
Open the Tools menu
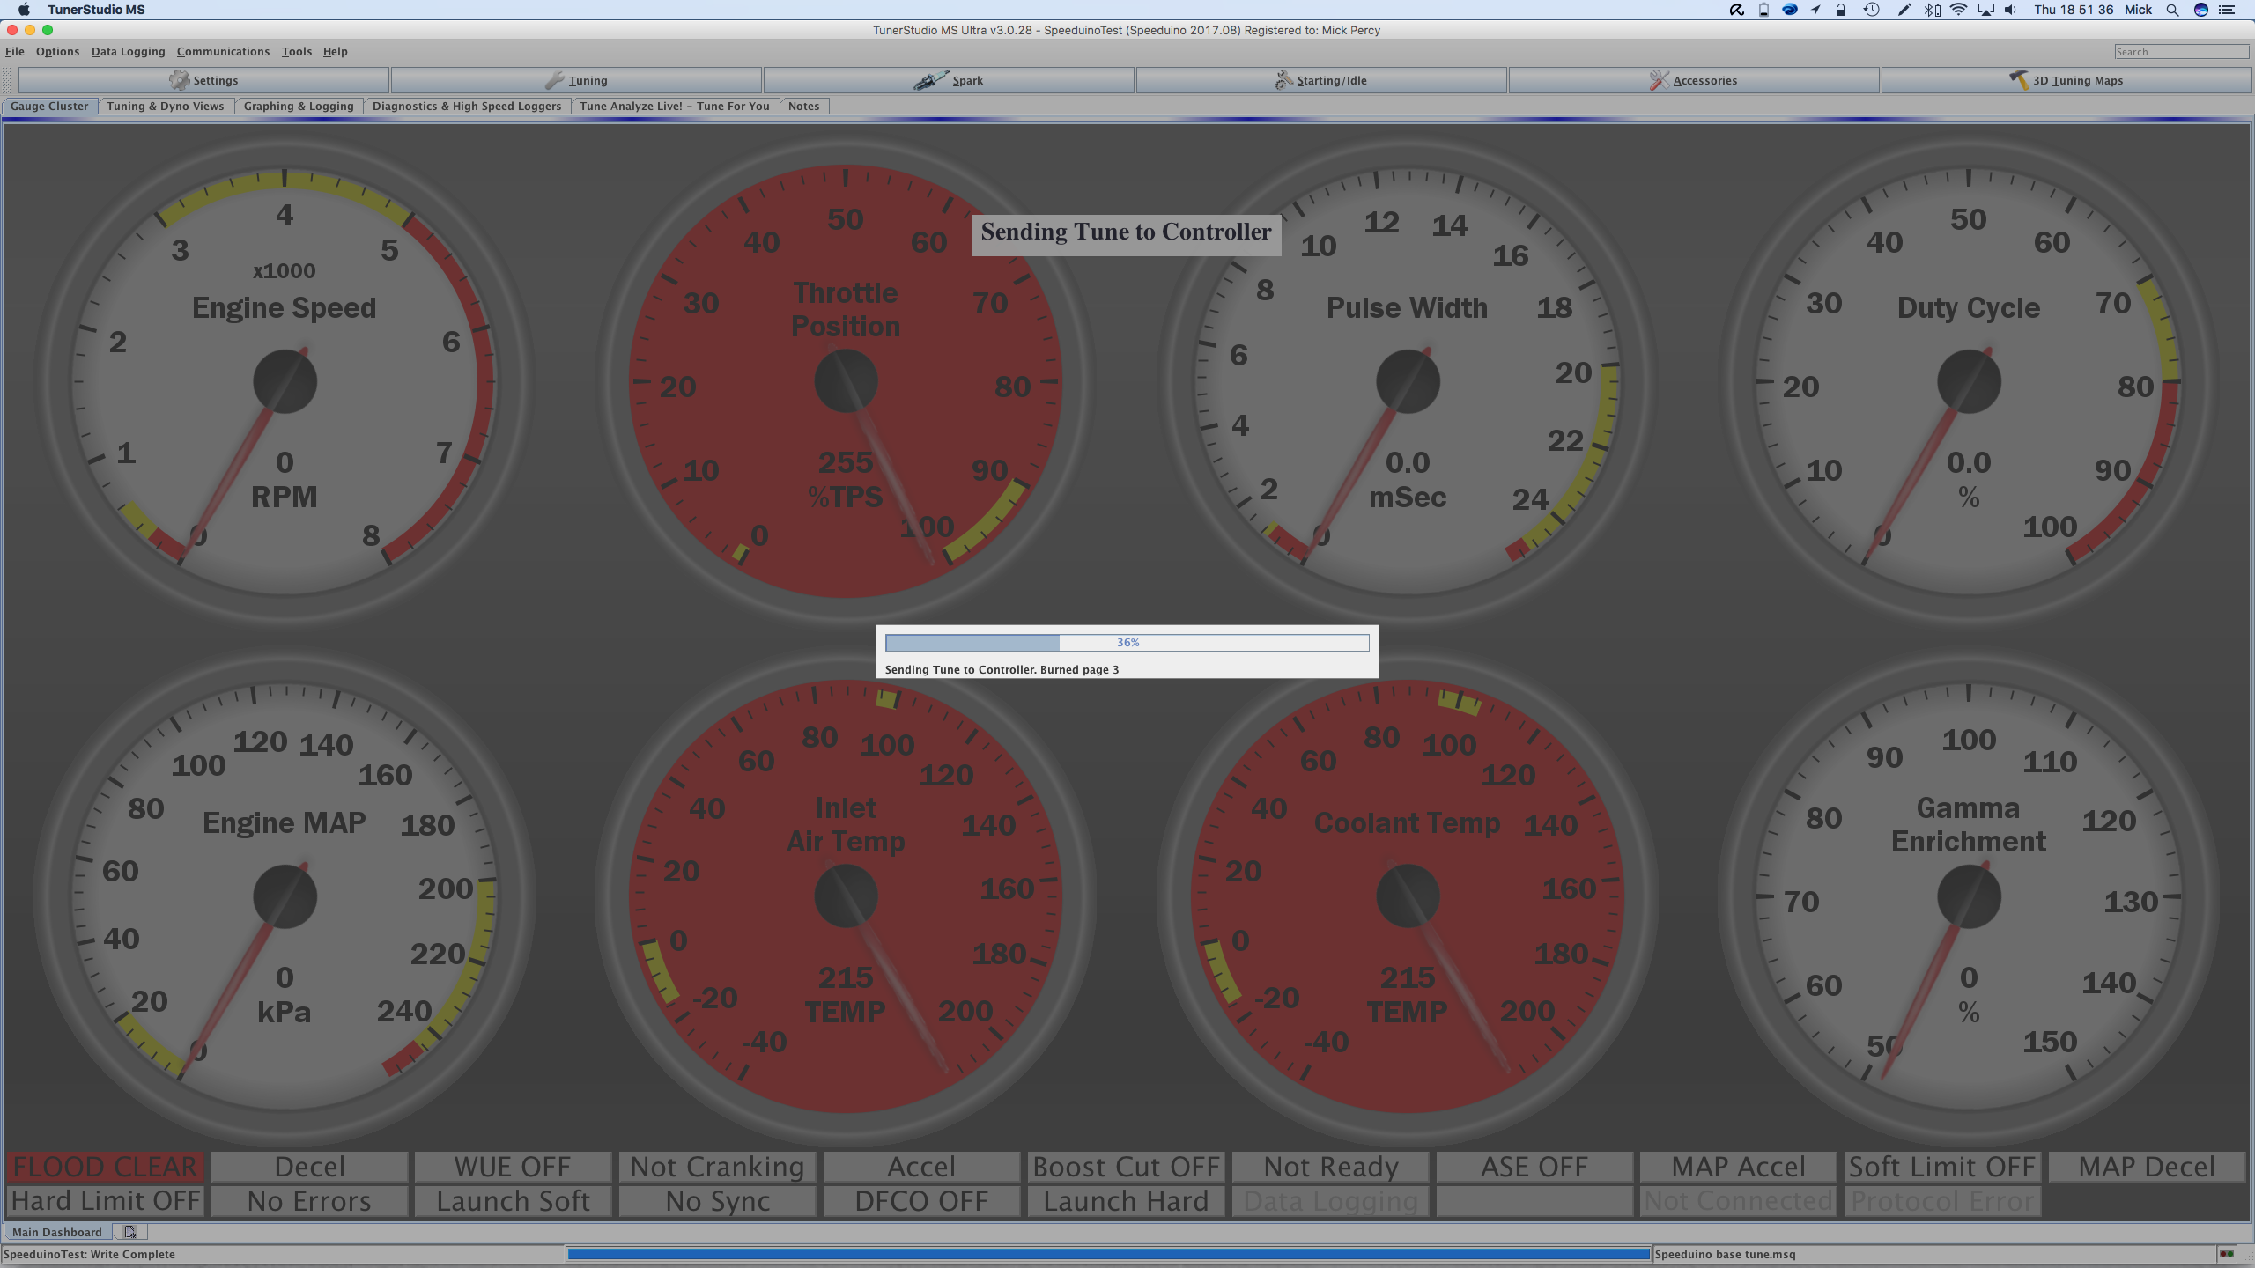click(x=296, y=52)
